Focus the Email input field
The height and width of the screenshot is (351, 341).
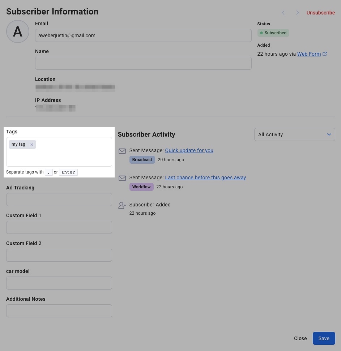click(143, 35)
